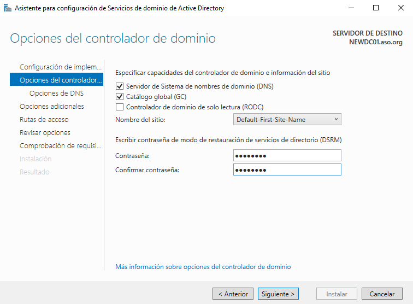This screenshot has height=304, width=413.
Task: Select Opciones del controlador de dominio step
Action: (x=60, y=80)
